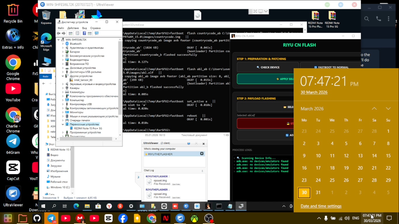Open Корзина icon on the remote desktop
The width and height of the screenshot is (399, 224).
pos(46,17)
